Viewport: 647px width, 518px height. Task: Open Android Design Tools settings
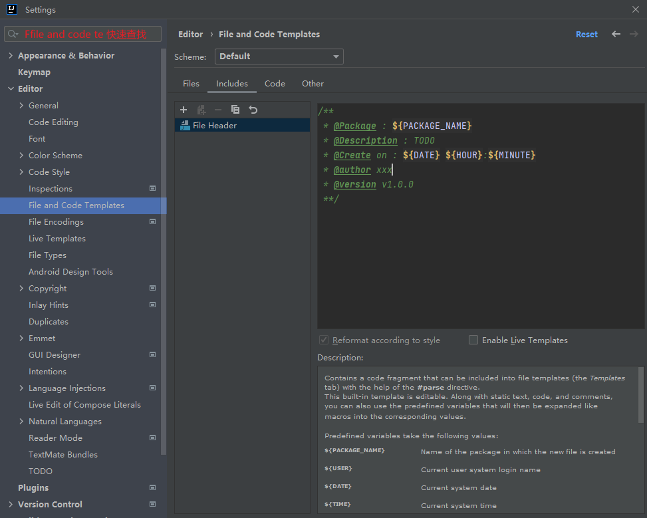pos(71,272)
